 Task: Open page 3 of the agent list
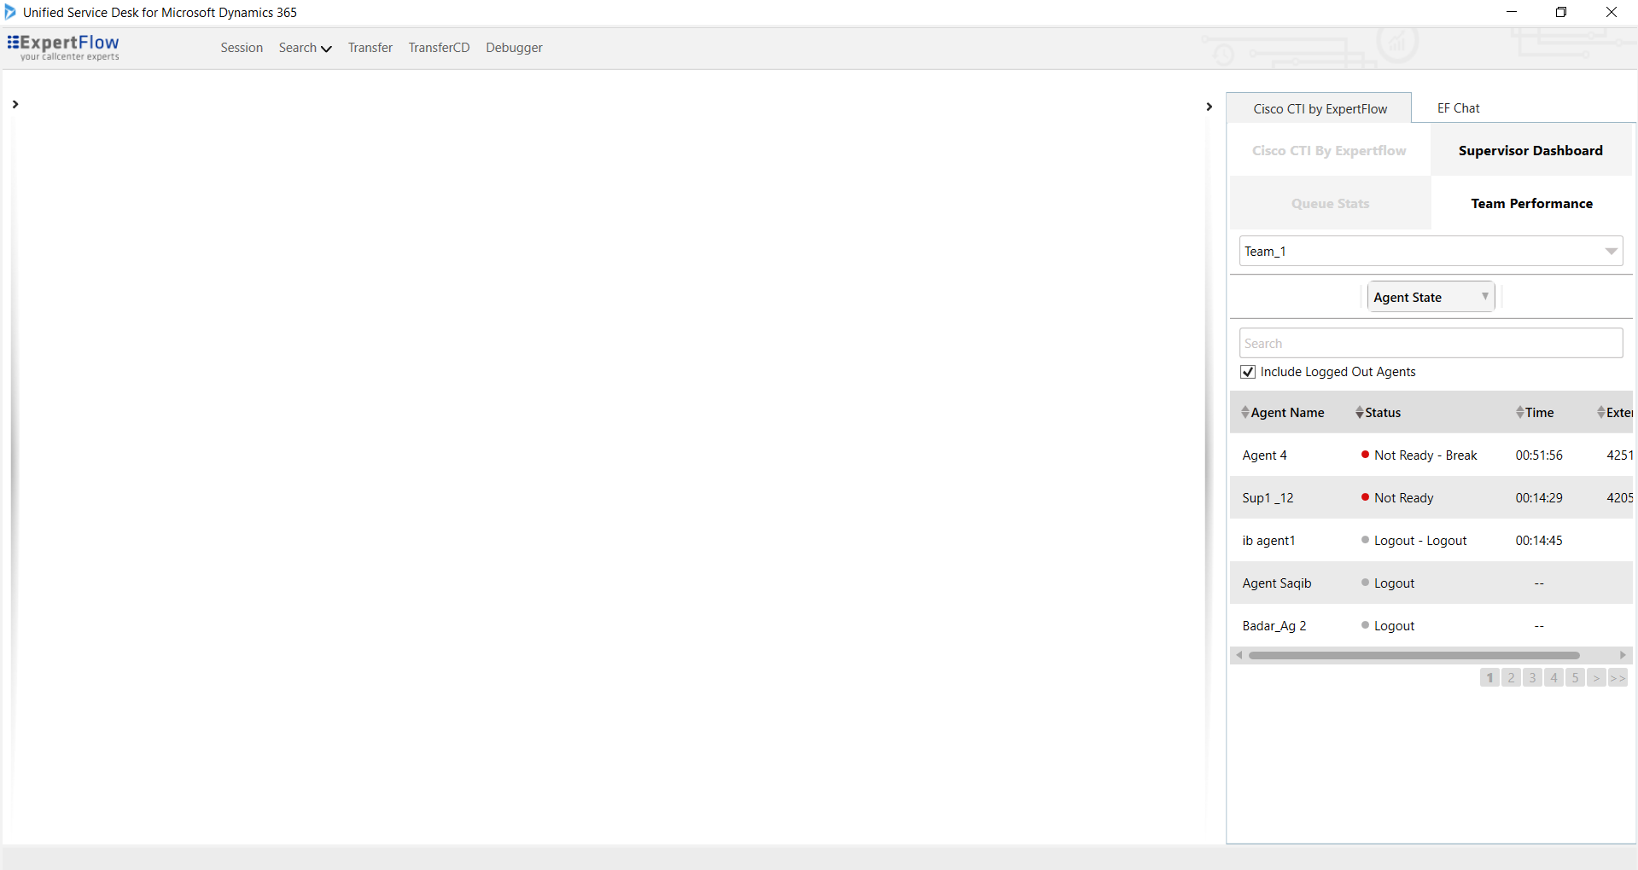point(1532,677)
